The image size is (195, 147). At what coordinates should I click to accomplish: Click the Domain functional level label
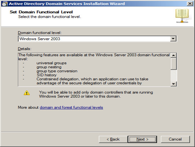pyautogui.click(x=40, y=33)
